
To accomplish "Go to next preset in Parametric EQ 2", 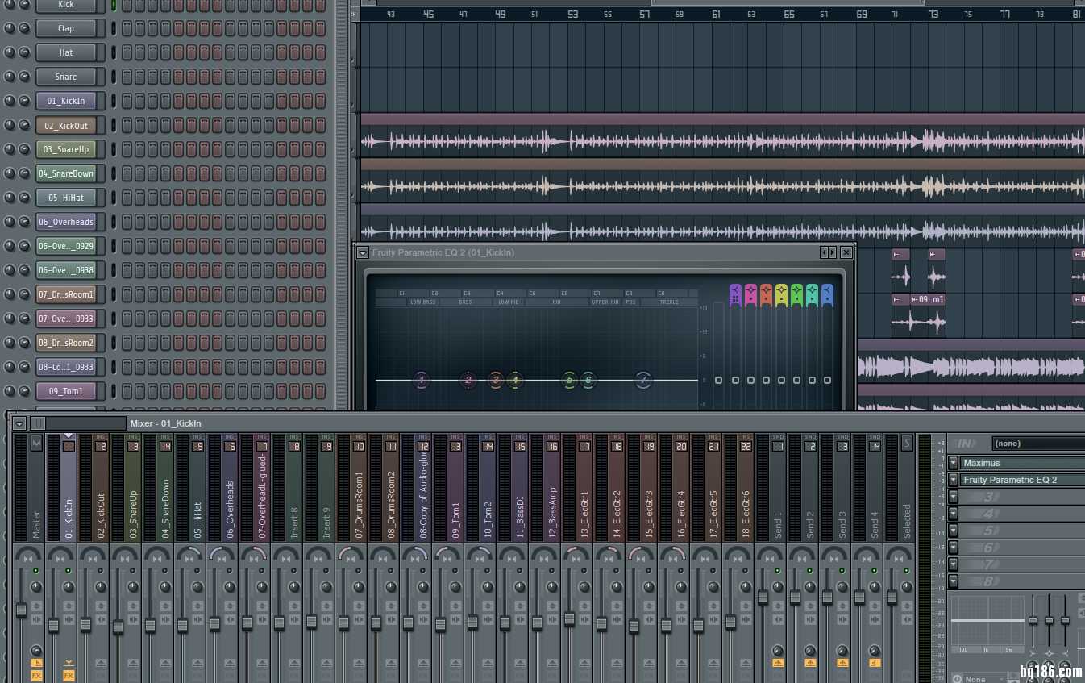I will tap(832, 252).
